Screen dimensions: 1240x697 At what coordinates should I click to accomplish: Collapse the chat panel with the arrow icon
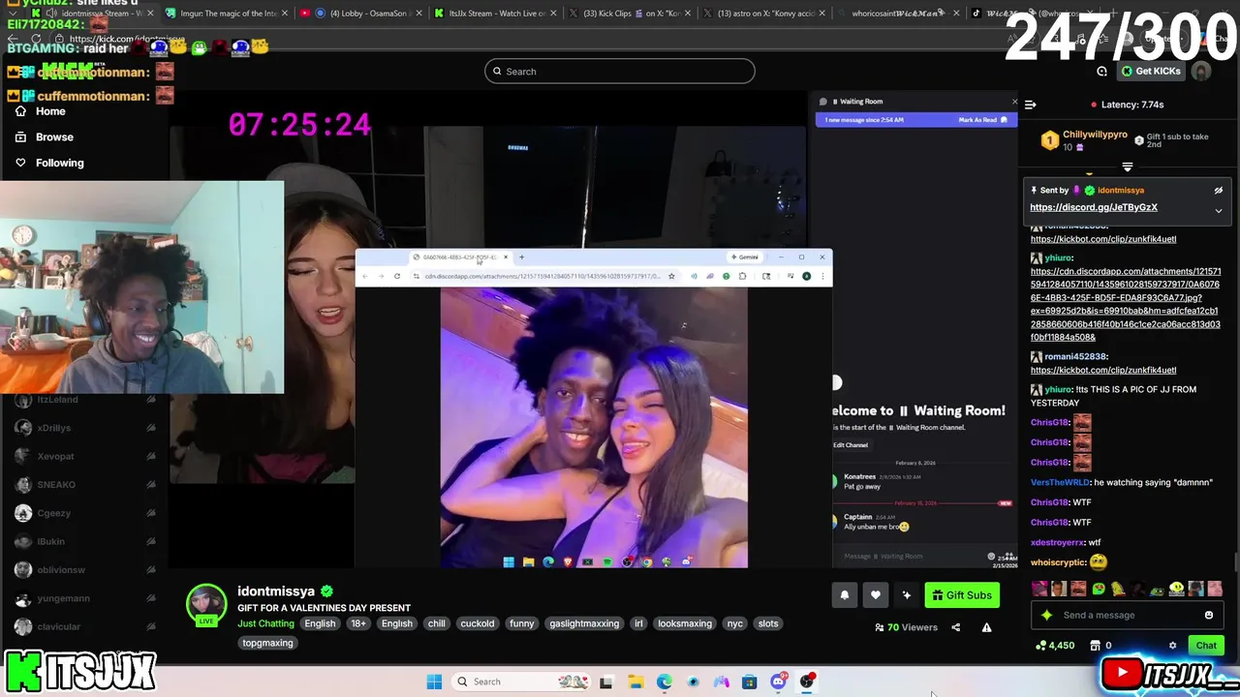pyautogui.click(x=1031, y=105)
